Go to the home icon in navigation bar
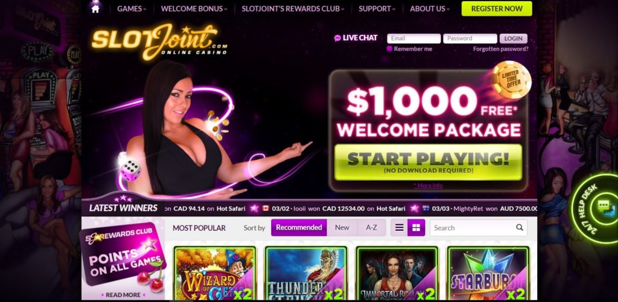 95,8
